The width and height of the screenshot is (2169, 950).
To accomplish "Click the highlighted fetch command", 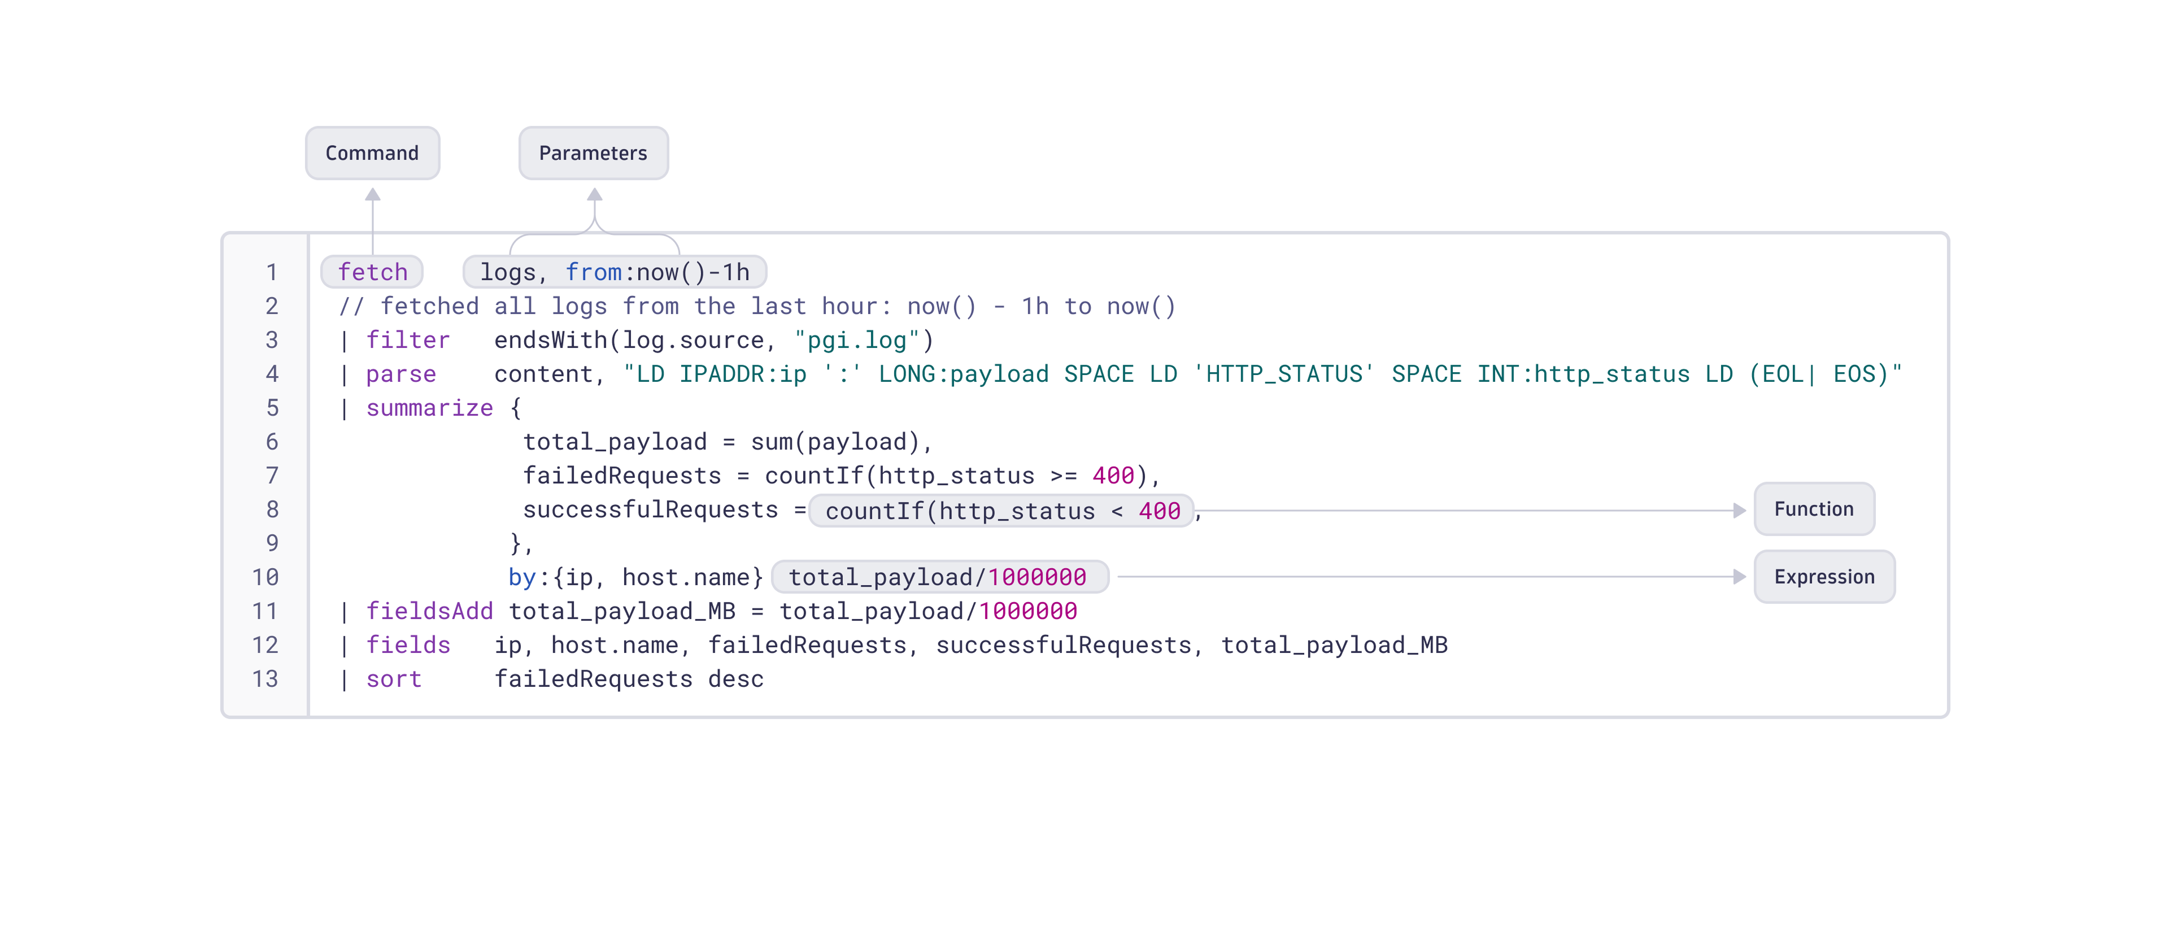I will pyautogui.click(x=372, y=272).
